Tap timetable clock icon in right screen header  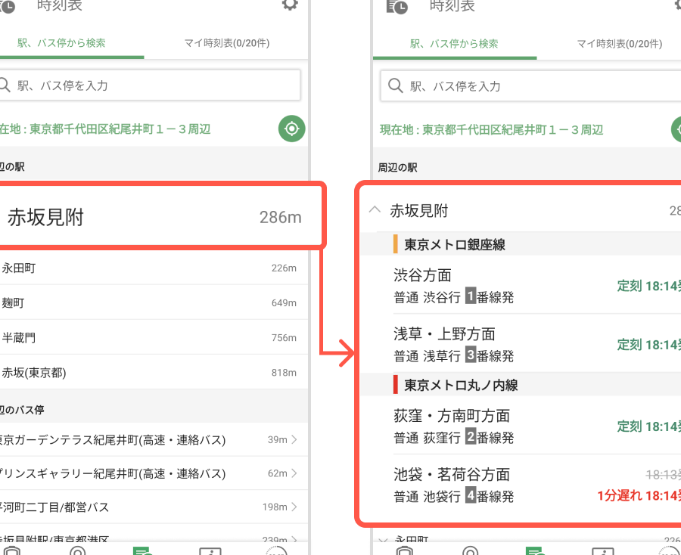[397, 6]
